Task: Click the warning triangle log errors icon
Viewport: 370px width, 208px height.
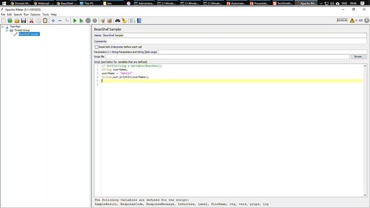Action: (352, 21)
